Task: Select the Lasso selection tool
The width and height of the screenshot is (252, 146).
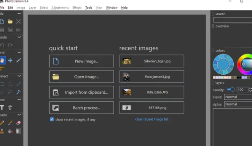Action: pyautogui.click(x=10, y=92)
